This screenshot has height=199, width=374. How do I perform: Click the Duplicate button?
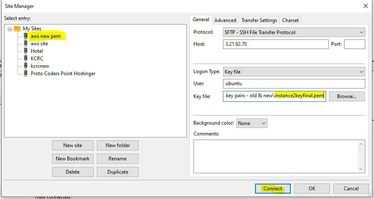click(x=118, y=172)
